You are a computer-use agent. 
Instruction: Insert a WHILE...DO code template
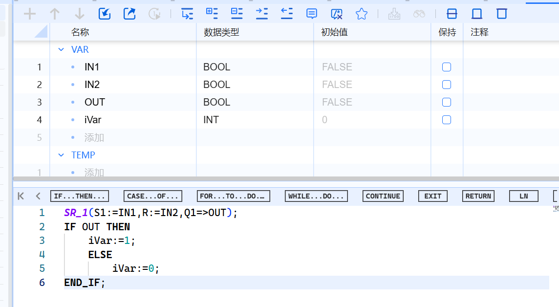point(316,196)
